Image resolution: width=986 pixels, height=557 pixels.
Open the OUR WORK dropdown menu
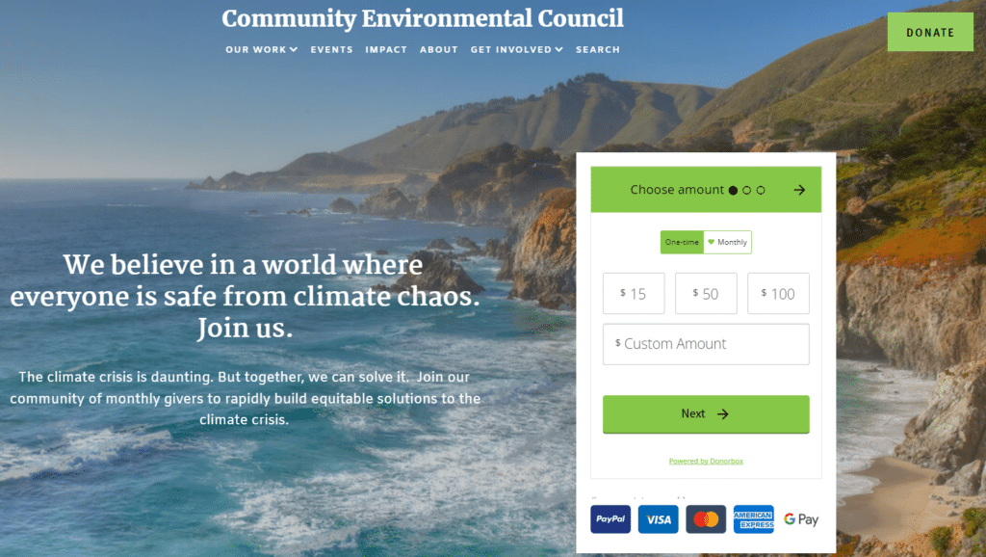tap(260, 49)
